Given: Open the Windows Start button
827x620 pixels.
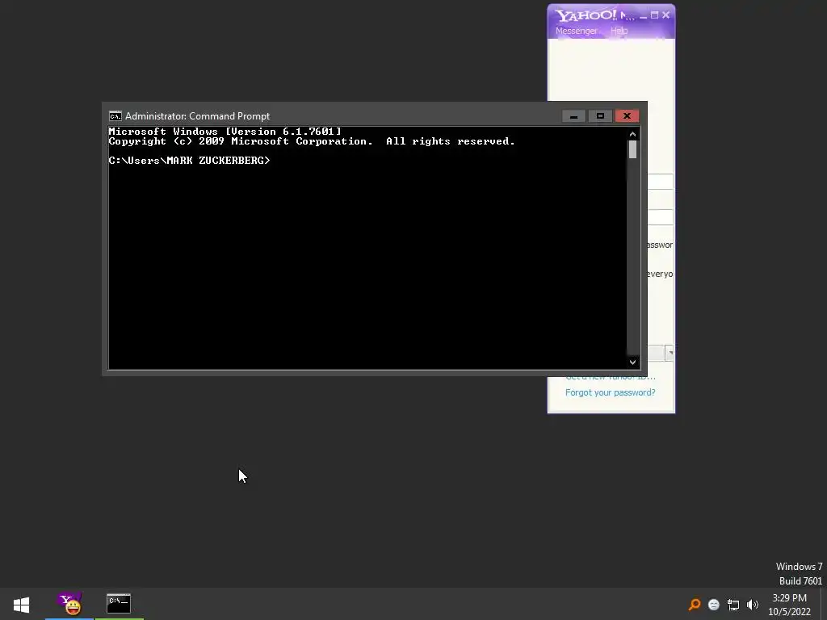Looking at the screenshot, I should click(22, 604).
